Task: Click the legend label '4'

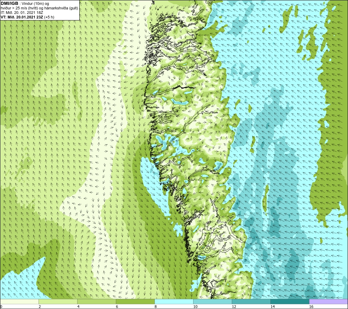Action: pos(78,307)
